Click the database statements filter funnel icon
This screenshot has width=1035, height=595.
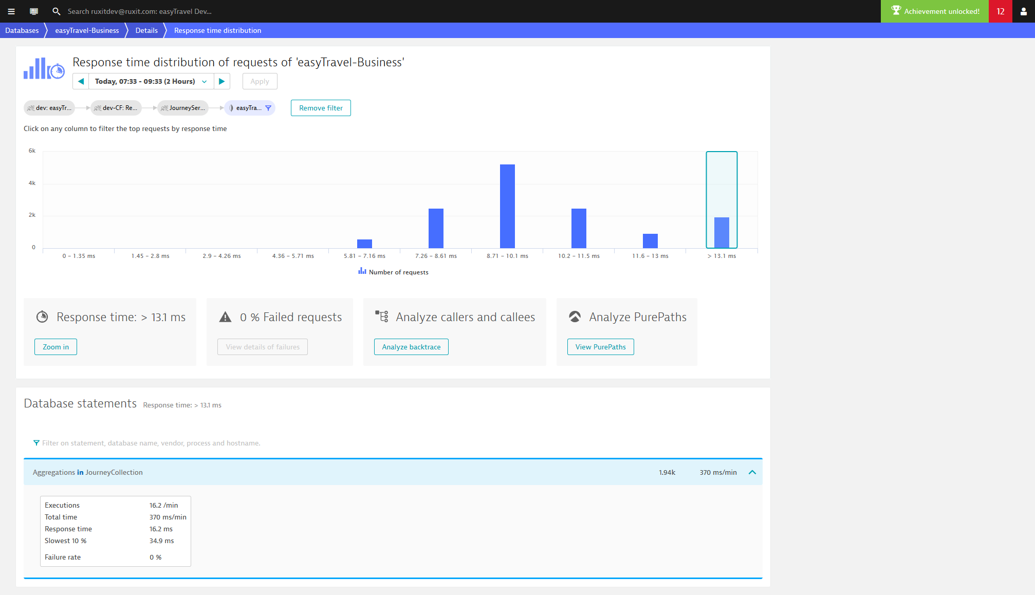point(36,443)
